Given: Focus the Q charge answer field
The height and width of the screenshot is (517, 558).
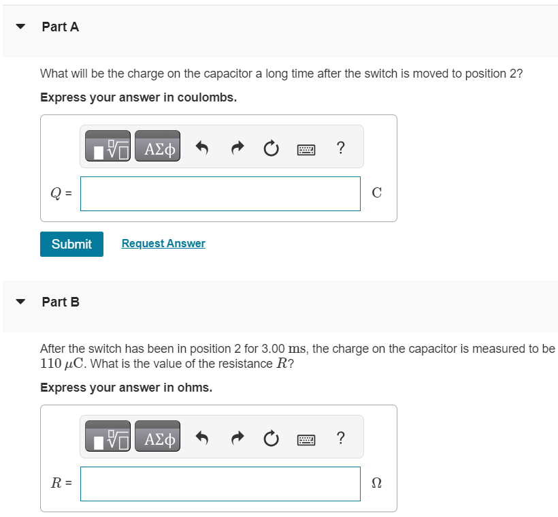Looking at the screenshot, I should pos(220,194).
